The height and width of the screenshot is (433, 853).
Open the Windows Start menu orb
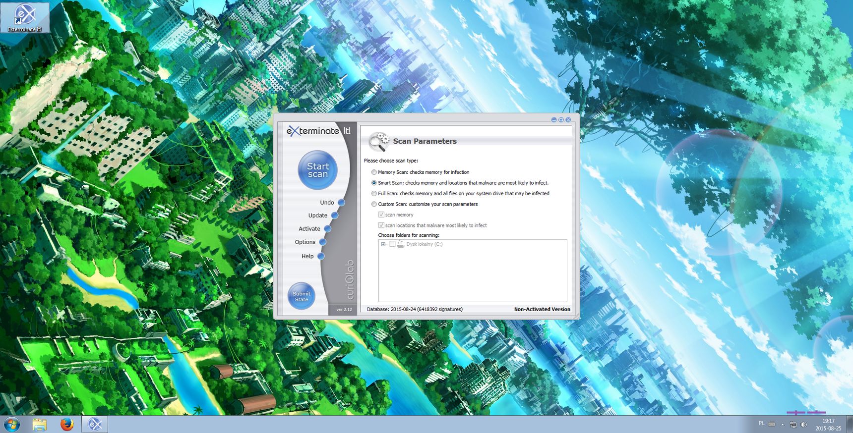tap(11, 425)
